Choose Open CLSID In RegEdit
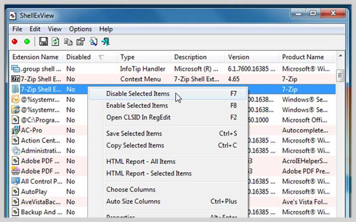The height and width of the screenshot is (222, 356). pyautogui.click(x=168, y=117)
